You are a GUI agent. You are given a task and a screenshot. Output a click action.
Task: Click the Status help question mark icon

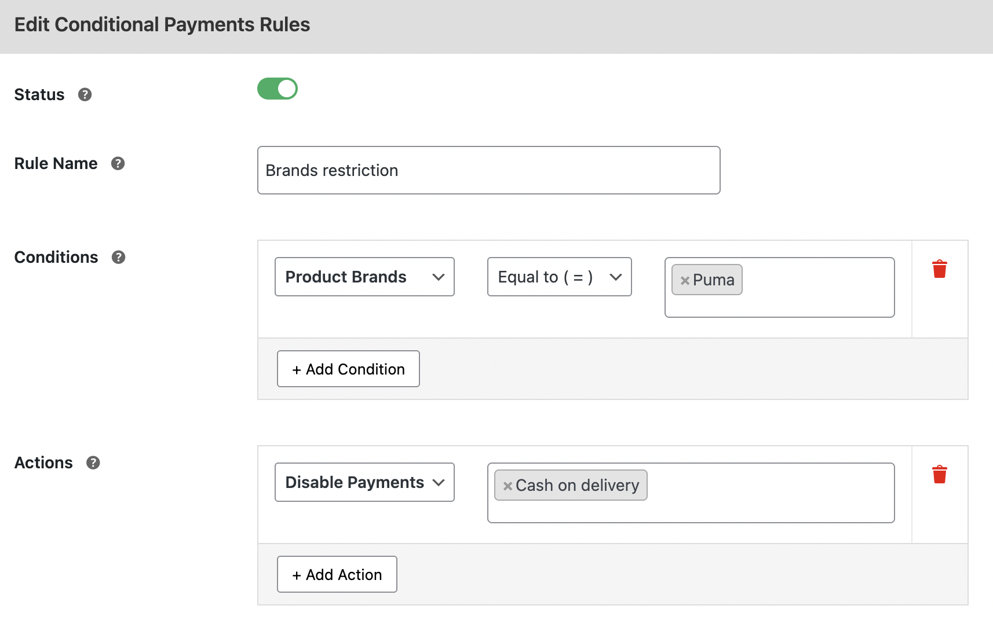tap(85, 94)
